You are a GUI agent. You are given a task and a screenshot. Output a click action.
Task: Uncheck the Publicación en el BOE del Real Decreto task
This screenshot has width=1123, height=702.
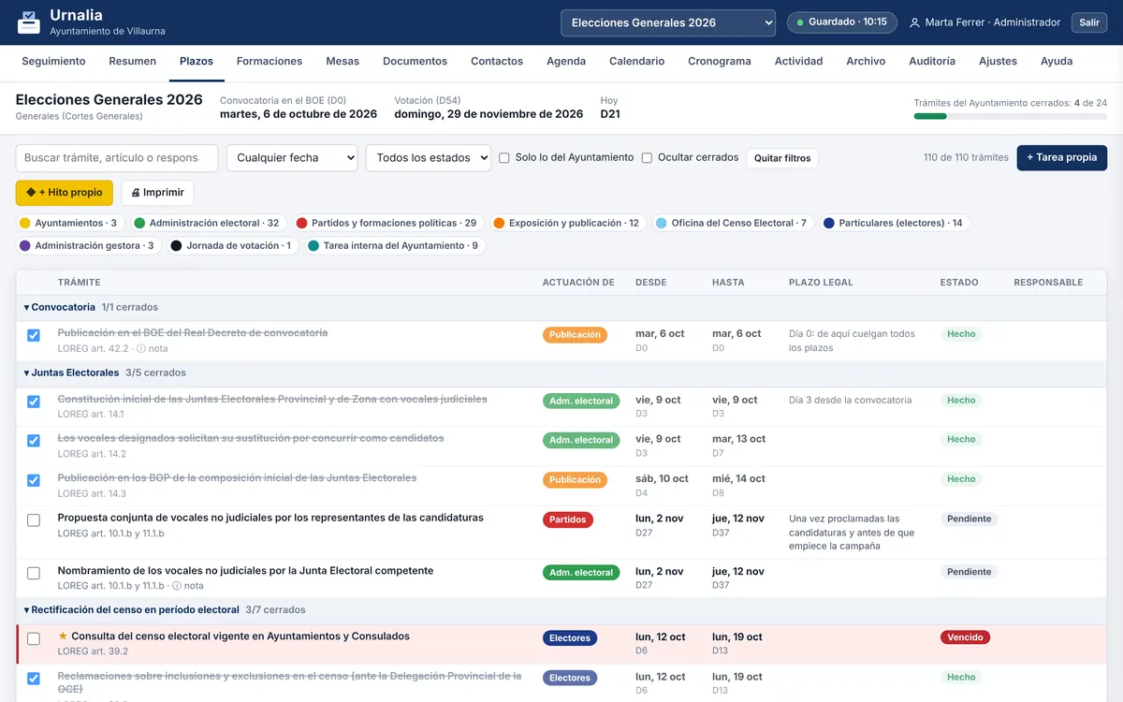point(34,335)
